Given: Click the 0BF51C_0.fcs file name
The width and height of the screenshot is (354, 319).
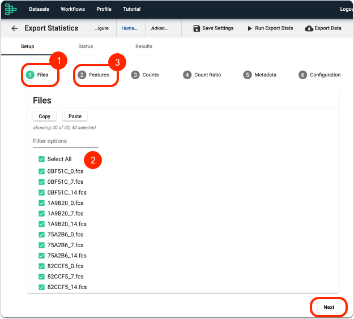Looking at the screenshot, I should [65, 171].
